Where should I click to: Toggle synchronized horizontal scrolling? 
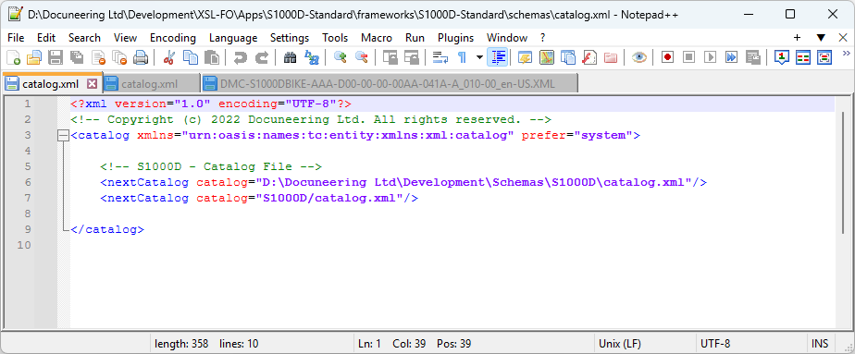click(x=411, y=57)
